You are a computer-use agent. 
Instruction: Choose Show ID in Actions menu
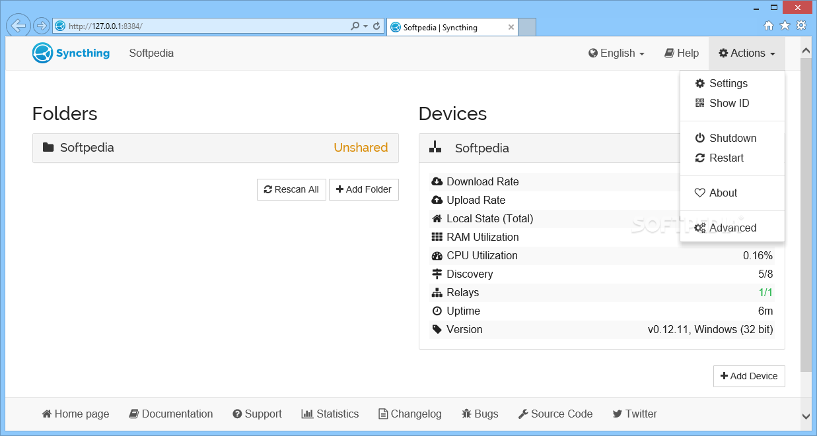click(728, 103)
